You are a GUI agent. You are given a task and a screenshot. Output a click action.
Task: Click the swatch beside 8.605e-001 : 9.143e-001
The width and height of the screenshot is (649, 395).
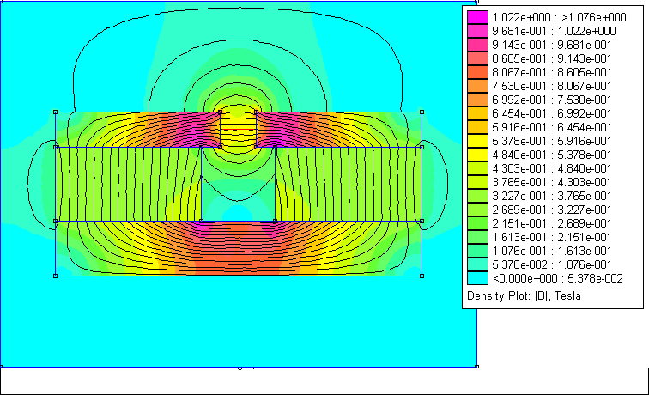pos(477,58)
